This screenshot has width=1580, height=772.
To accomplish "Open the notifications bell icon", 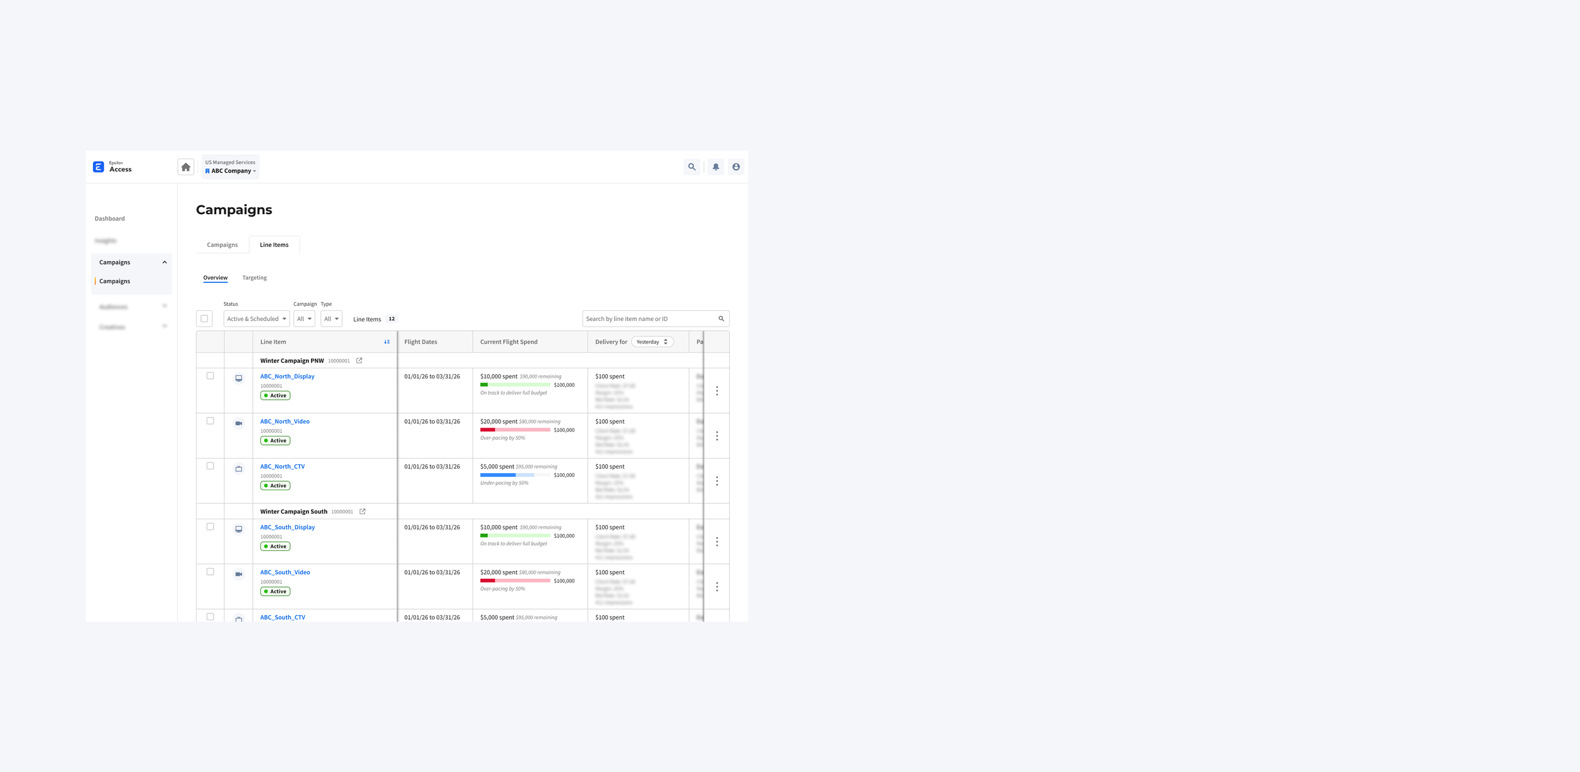I will (715, 167).
